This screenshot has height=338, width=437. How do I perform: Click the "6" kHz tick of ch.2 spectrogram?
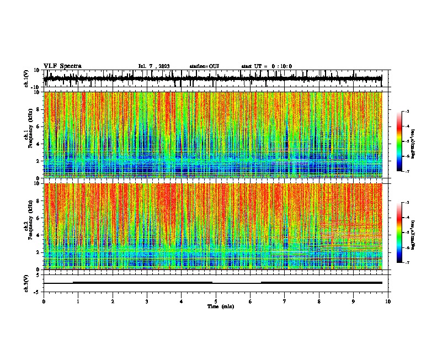coord(38,218)
